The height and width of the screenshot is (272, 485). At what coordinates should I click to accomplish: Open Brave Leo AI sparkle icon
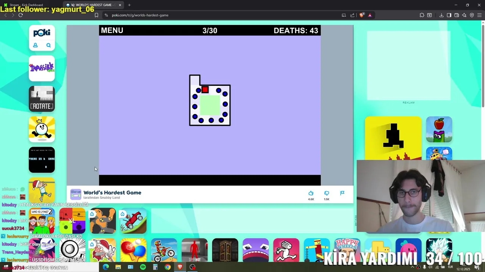464,15
